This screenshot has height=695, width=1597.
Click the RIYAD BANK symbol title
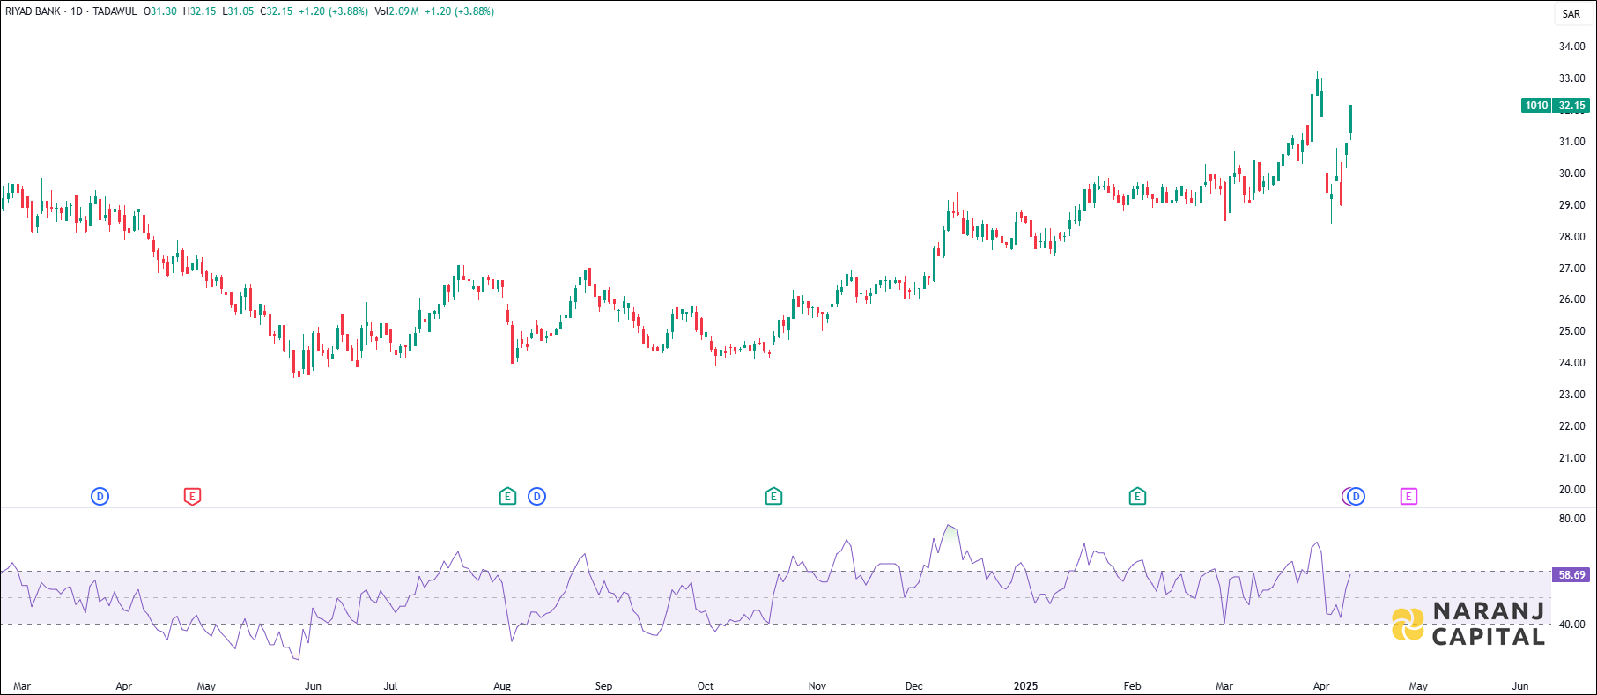tap(33, 11)
